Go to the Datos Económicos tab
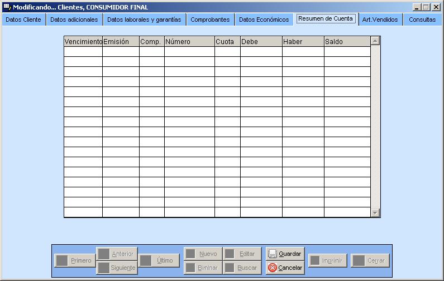This screenshot has height=281, width=444. (x=264, y=20)
